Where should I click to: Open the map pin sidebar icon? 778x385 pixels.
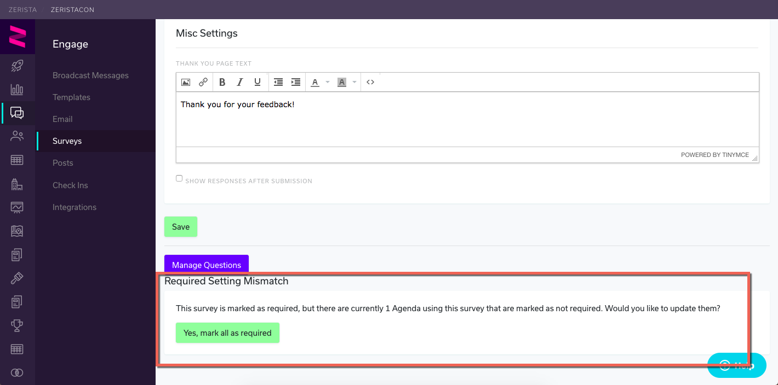(17, 231)
